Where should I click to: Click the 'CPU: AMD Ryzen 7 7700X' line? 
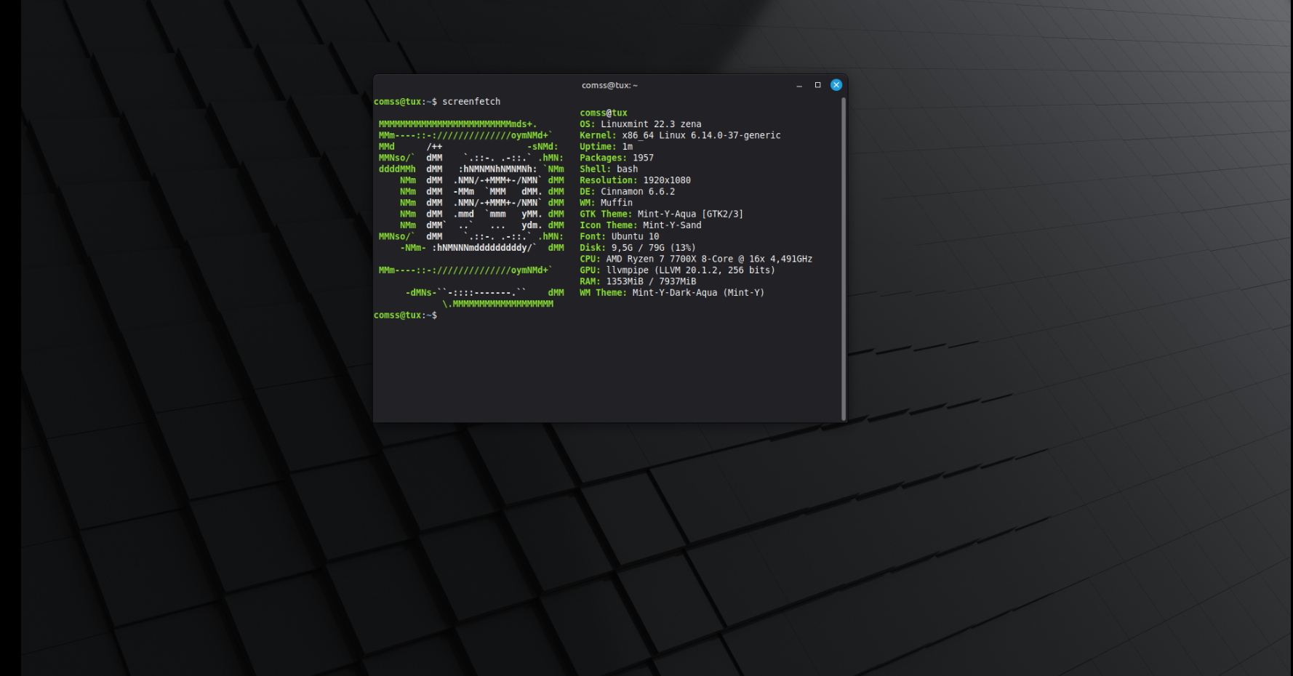tap(696, 259)
